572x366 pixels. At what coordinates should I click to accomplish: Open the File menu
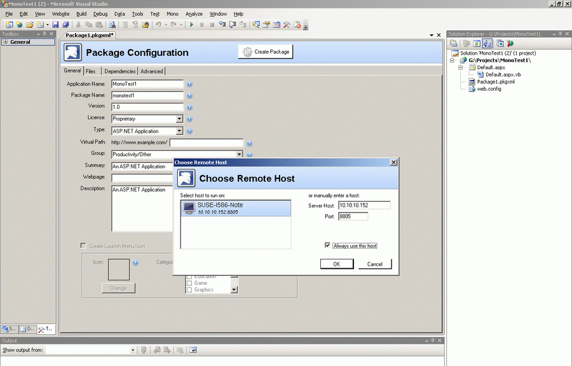pyautogui.click(x=9, y=14)
